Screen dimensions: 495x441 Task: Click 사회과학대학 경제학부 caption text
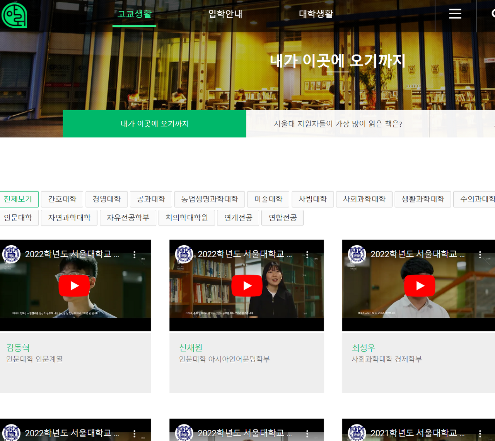(387, 359)
